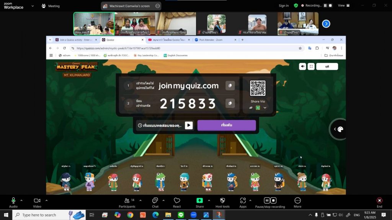Viewport: 392px width, 220px height.
Task: Stop recording from the top Zoom bar
Action: pos(330,5)
